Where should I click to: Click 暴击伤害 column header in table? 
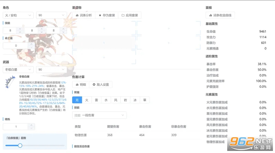[145, 127]
